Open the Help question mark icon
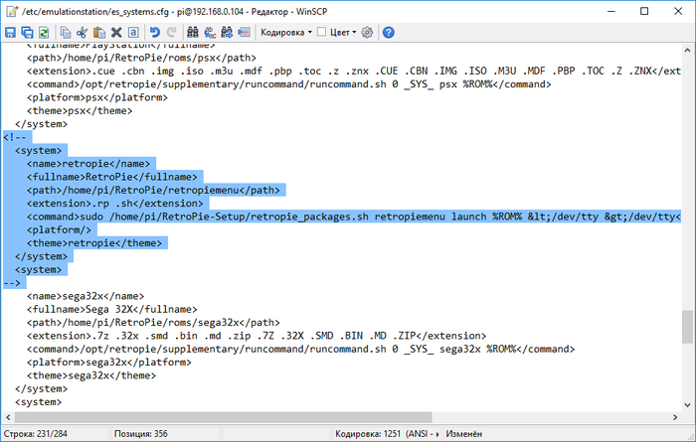Viewport: 696px width, 442px height. pyautogui.click(x=388, y=32)
